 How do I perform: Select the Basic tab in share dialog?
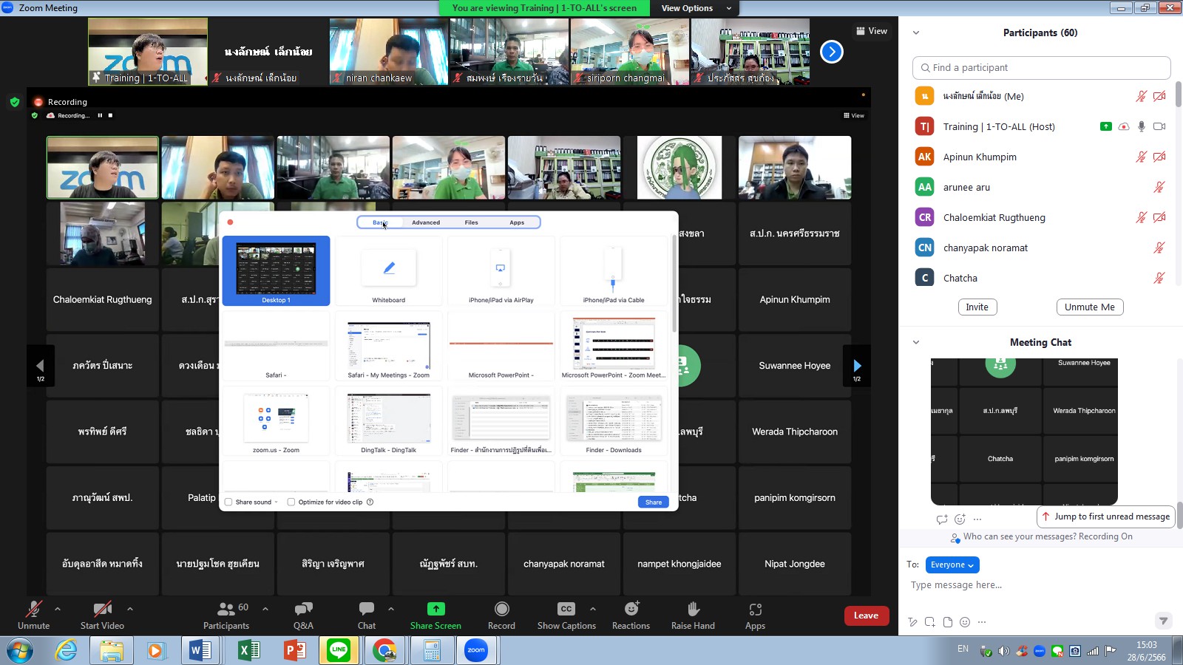pos(380,222)
